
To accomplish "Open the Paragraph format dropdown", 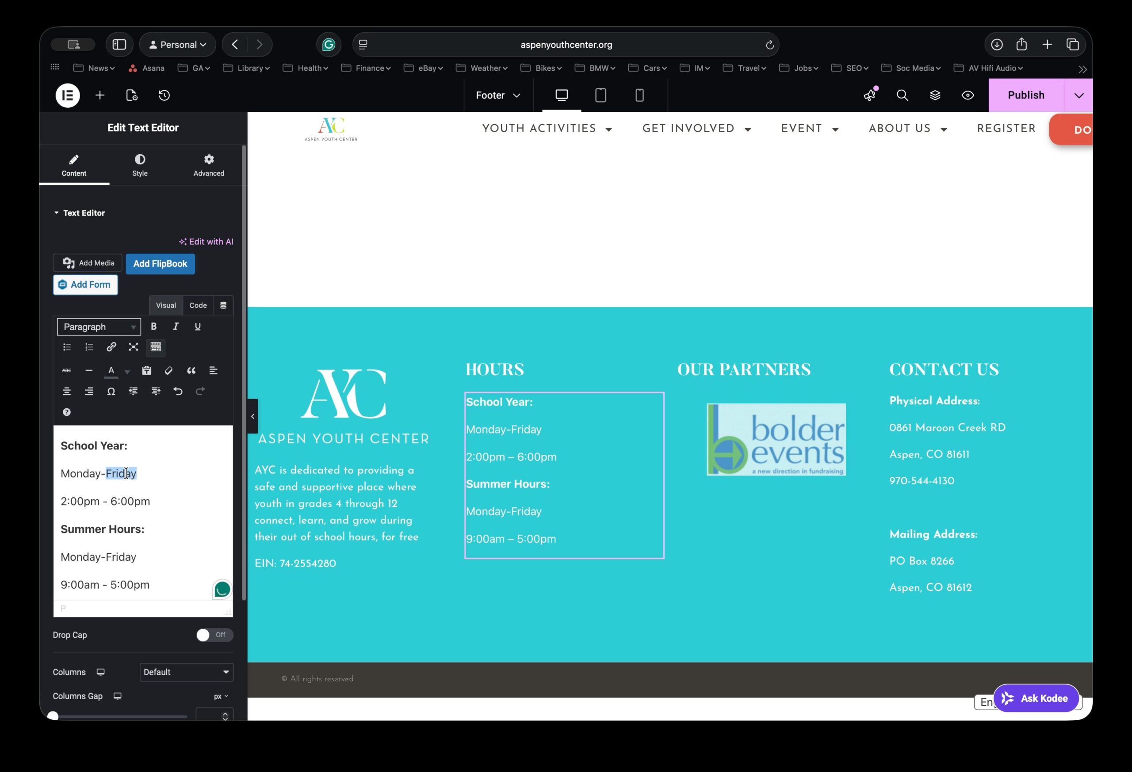I will [x=99, y=327].
